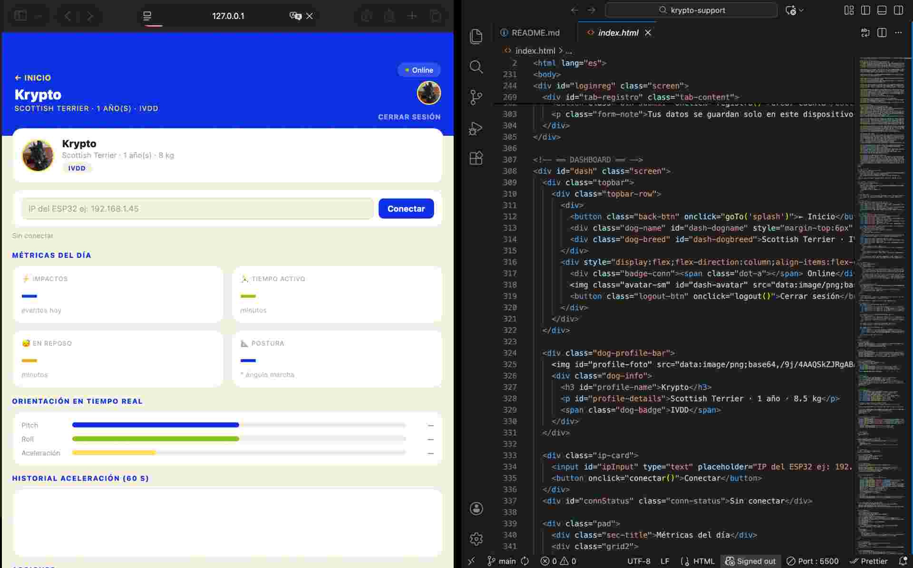913x568 pixels.
Task: Click the Aceleración orientation bar
Action: click(x=239, y=453)
